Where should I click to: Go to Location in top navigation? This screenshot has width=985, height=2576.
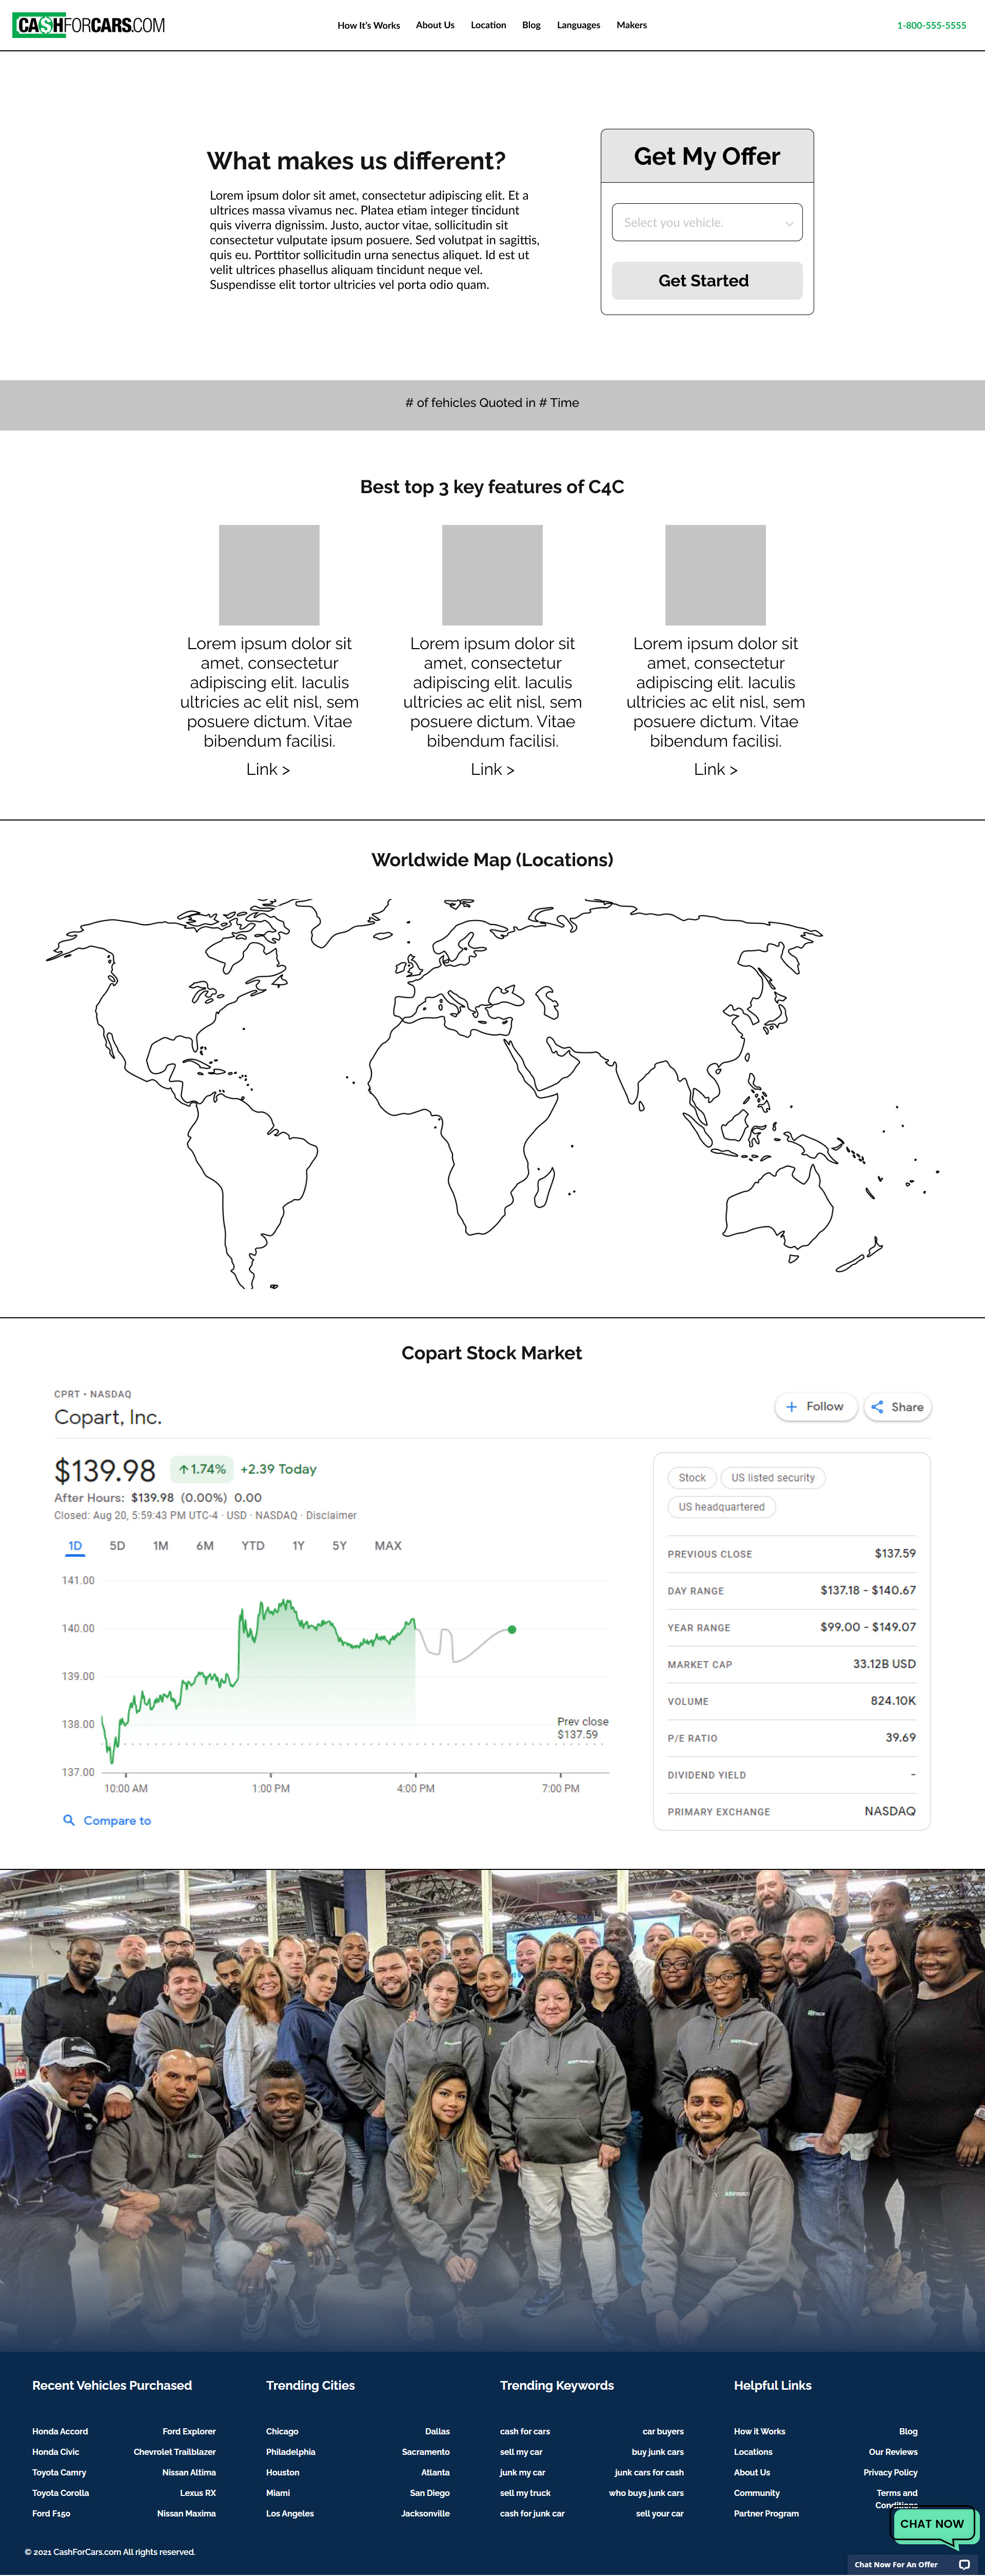pos(488,25)
